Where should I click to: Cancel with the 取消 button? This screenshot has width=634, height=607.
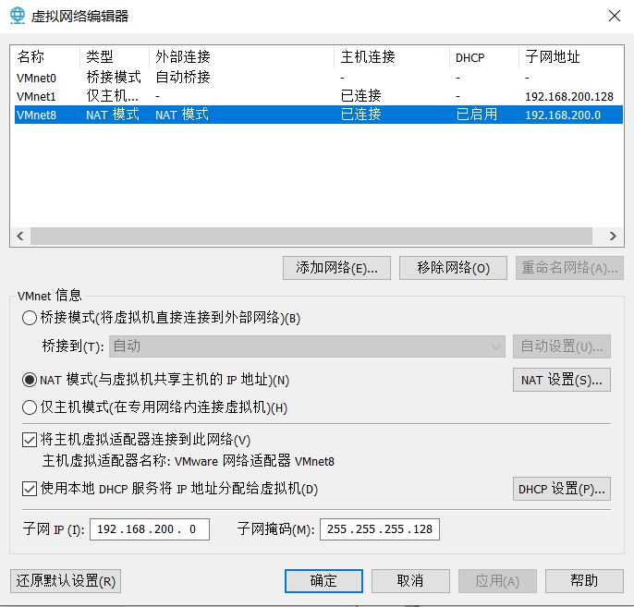(410, 581)
